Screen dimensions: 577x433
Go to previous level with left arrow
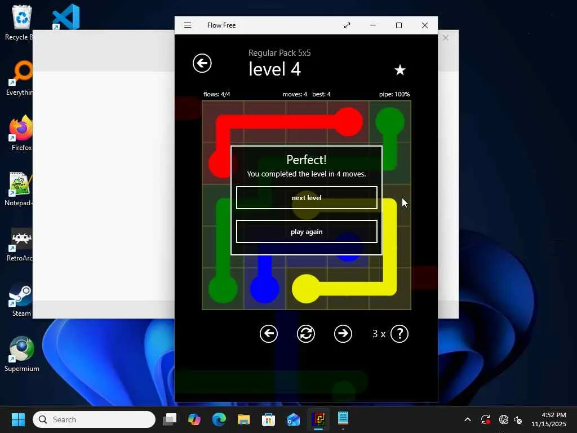click(x=269, y=334)
